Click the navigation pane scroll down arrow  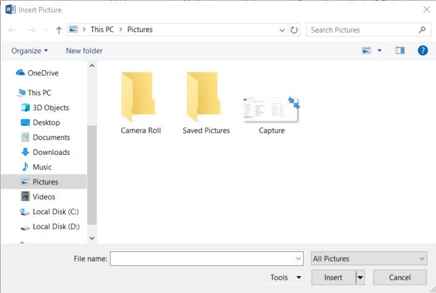(92, 238)
